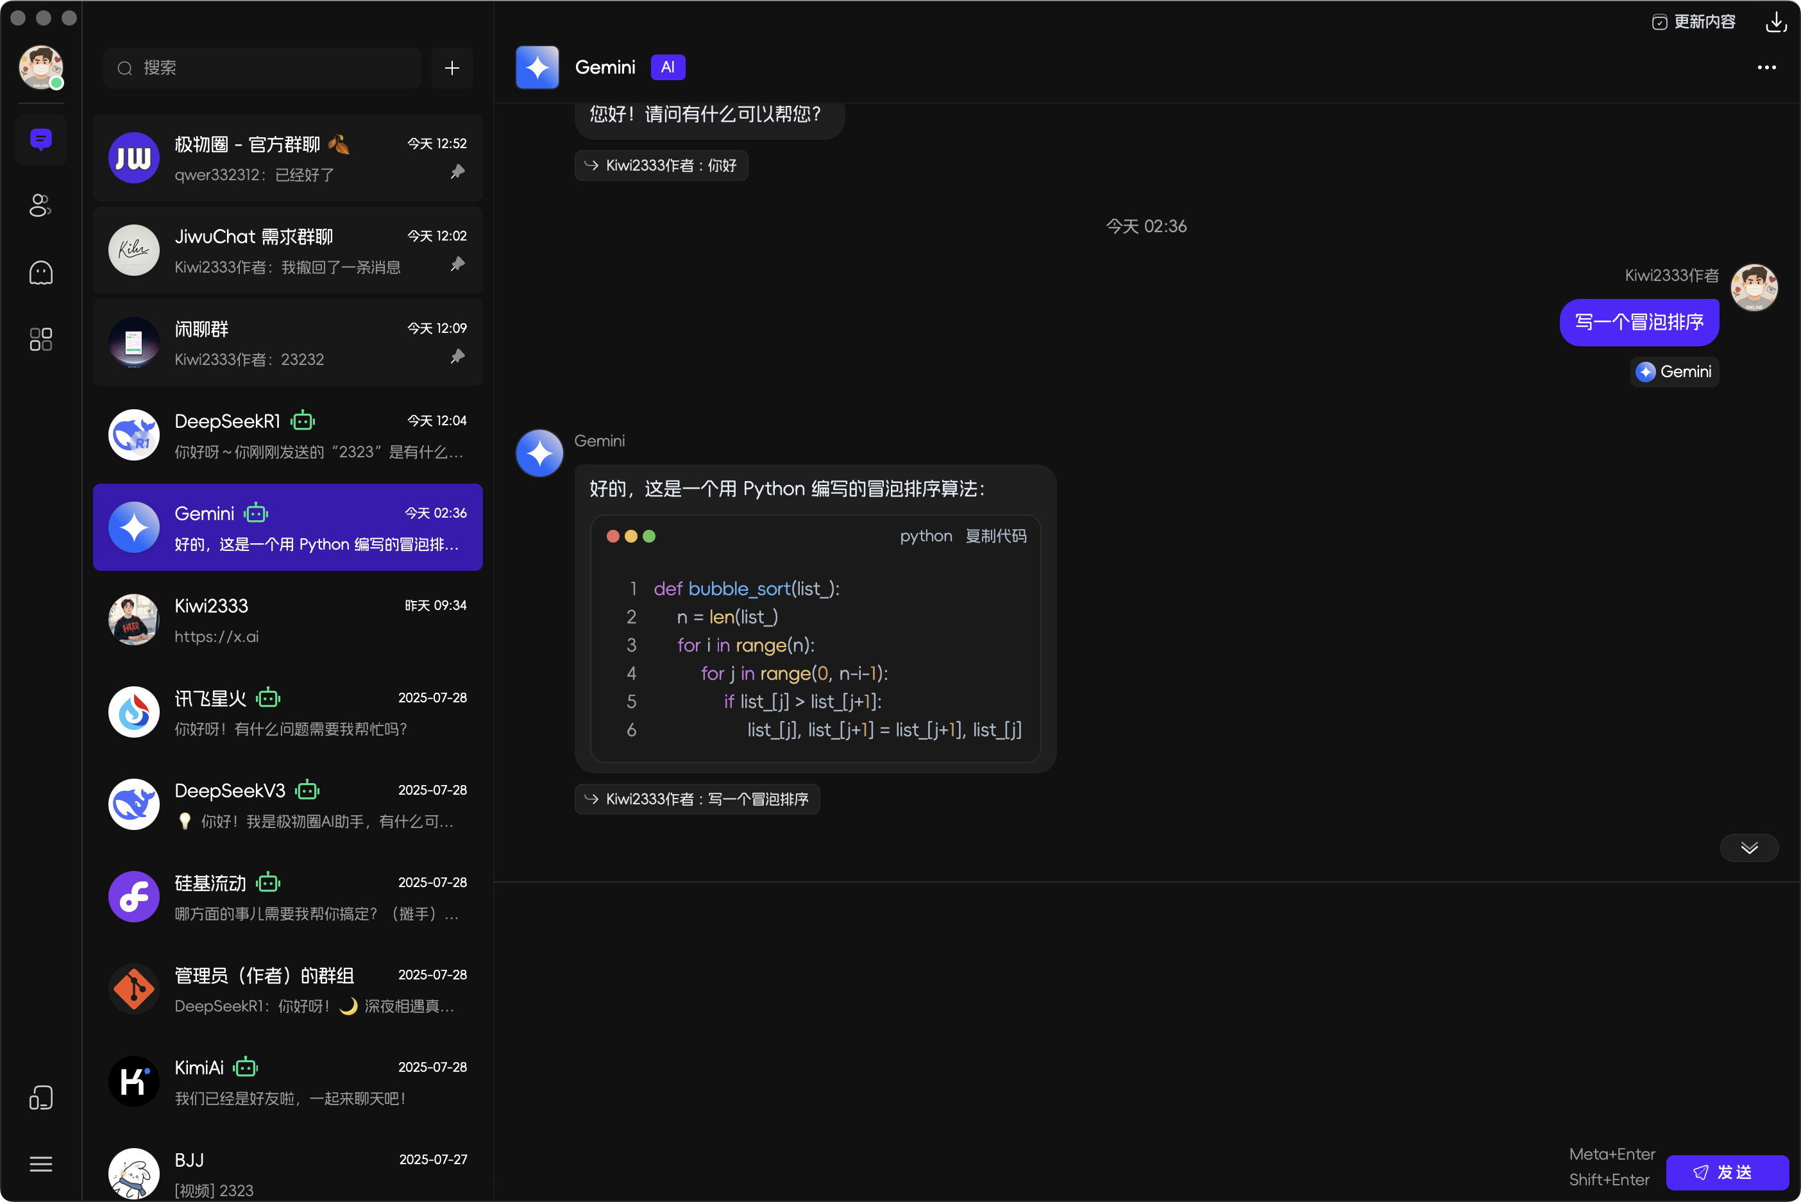
Task: Click robot icon beside KimiAi name
Action: [245, 1067]
